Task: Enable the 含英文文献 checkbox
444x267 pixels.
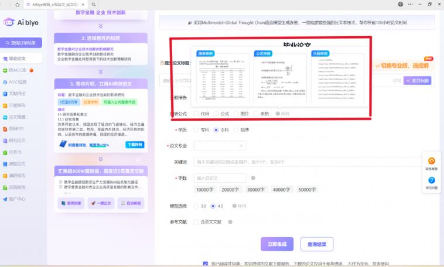Action: pyautogui.click(x=196, y=222)
